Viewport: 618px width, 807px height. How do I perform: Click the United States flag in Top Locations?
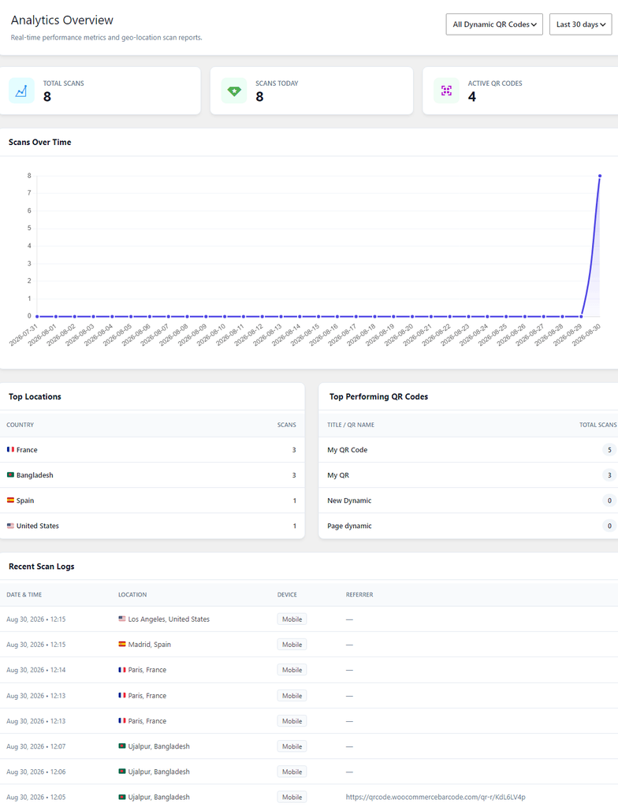pyautogui.click(x=10, y=526)
